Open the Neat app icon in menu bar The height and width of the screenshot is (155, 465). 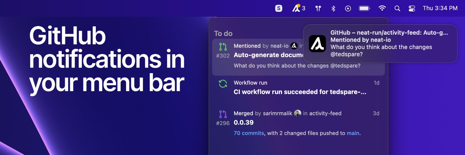click(x=296, y=8)
